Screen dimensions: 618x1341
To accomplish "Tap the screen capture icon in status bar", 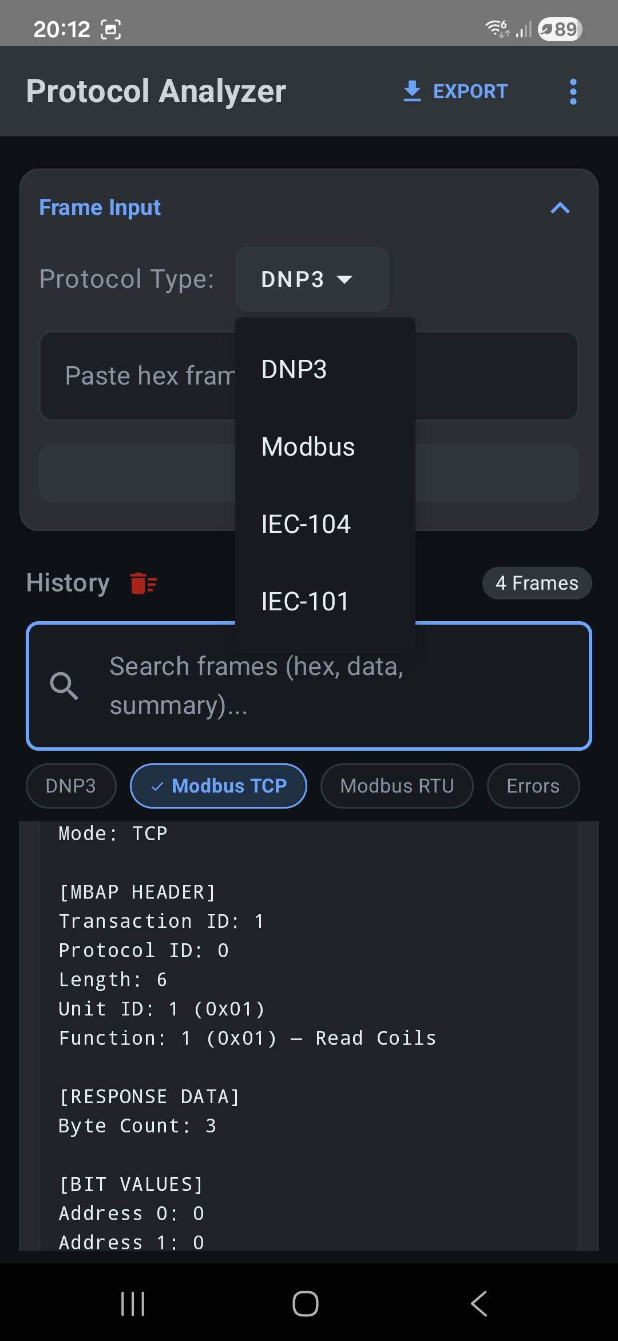I will (110, 29).
